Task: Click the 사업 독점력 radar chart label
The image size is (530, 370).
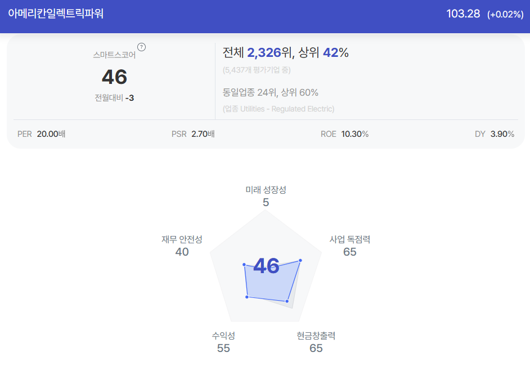Action: click(x=350, y=239)
